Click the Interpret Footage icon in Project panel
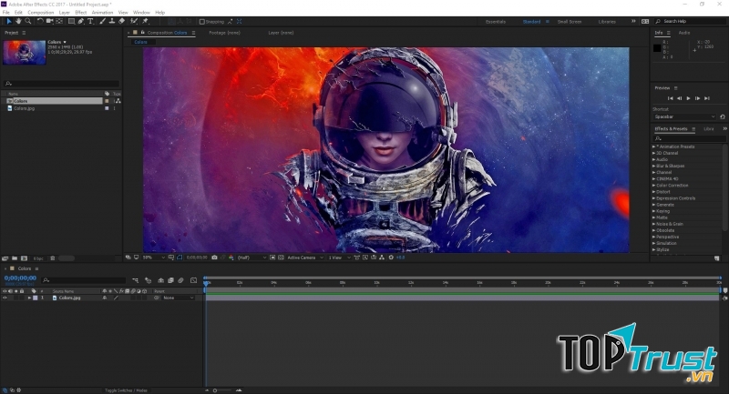729x394 pixels. point(5,258)
